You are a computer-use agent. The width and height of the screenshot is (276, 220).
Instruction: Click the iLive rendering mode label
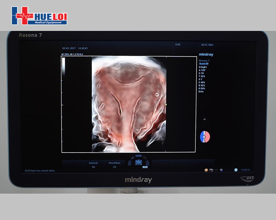(x=201, y=92)
